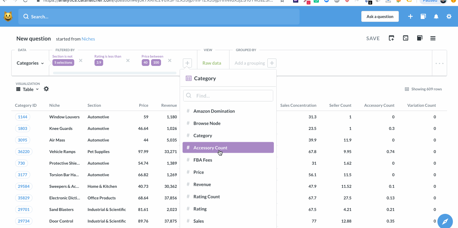Click the SAVE button
Image resolution: width=458 pixels, height=228 pixels.
pos(373,38)
